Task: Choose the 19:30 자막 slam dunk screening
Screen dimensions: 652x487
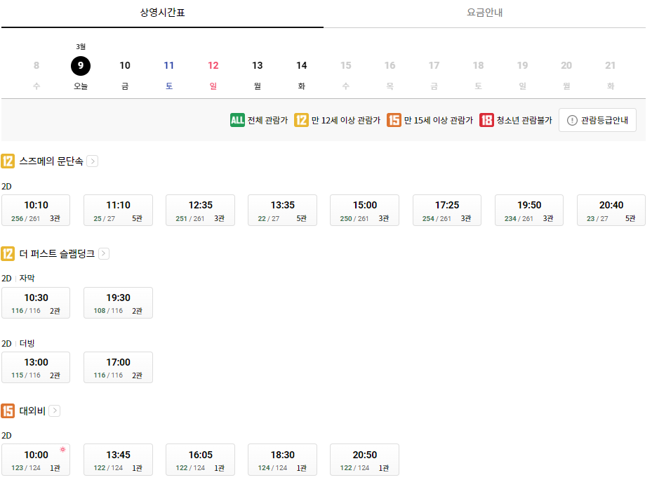Action: click(x=118, y=302)
